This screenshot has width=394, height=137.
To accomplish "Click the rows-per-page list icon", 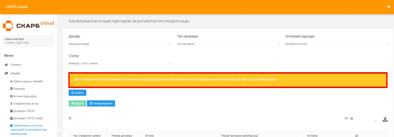I will coord(346,118).
